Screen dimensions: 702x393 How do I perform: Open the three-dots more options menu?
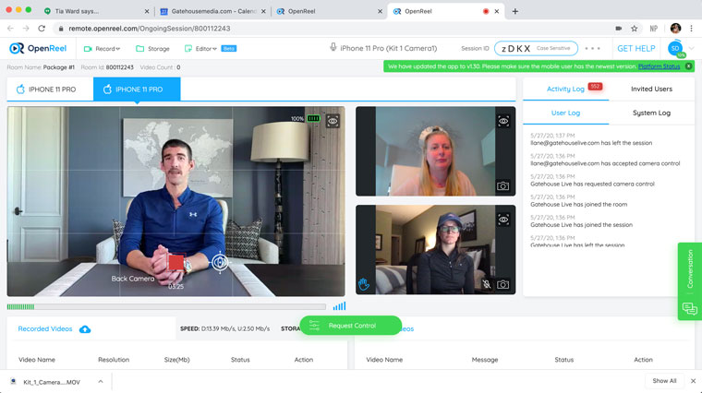pos(592,48)
